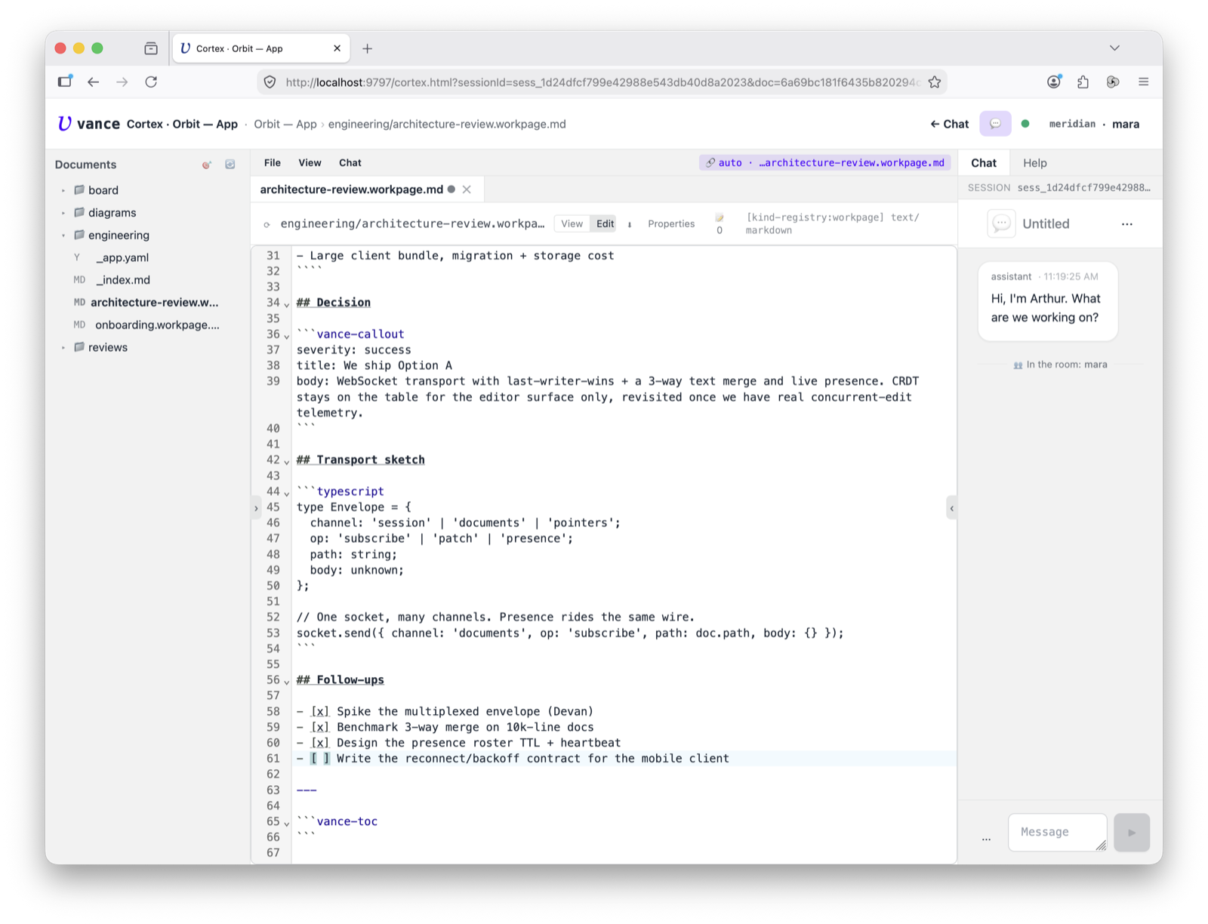
Task: Click the browser reload icon
Action: (151, 82)
